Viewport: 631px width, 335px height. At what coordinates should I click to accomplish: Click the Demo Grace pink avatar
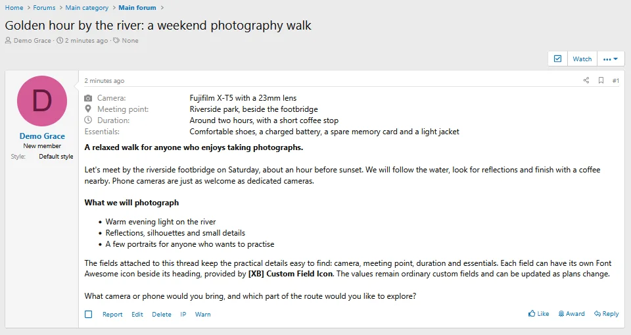[x=42, y=101]
